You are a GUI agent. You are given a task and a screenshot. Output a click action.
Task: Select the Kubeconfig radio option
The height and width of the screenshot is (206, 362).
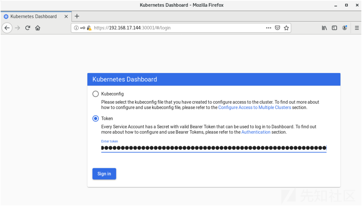click(95, 94)
